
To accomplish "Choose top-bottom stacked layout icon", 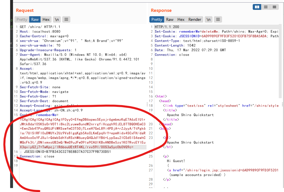I will (266, 7).
